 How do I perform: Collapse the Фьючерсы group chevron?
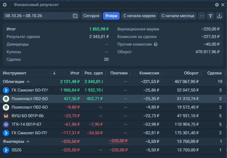coord(28,142)
